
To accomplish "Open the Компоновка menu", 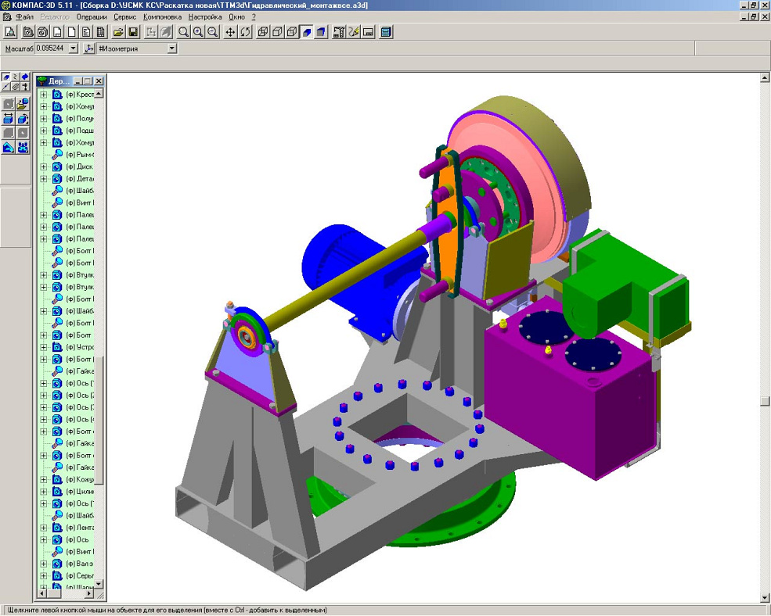I will coord(163,16).
